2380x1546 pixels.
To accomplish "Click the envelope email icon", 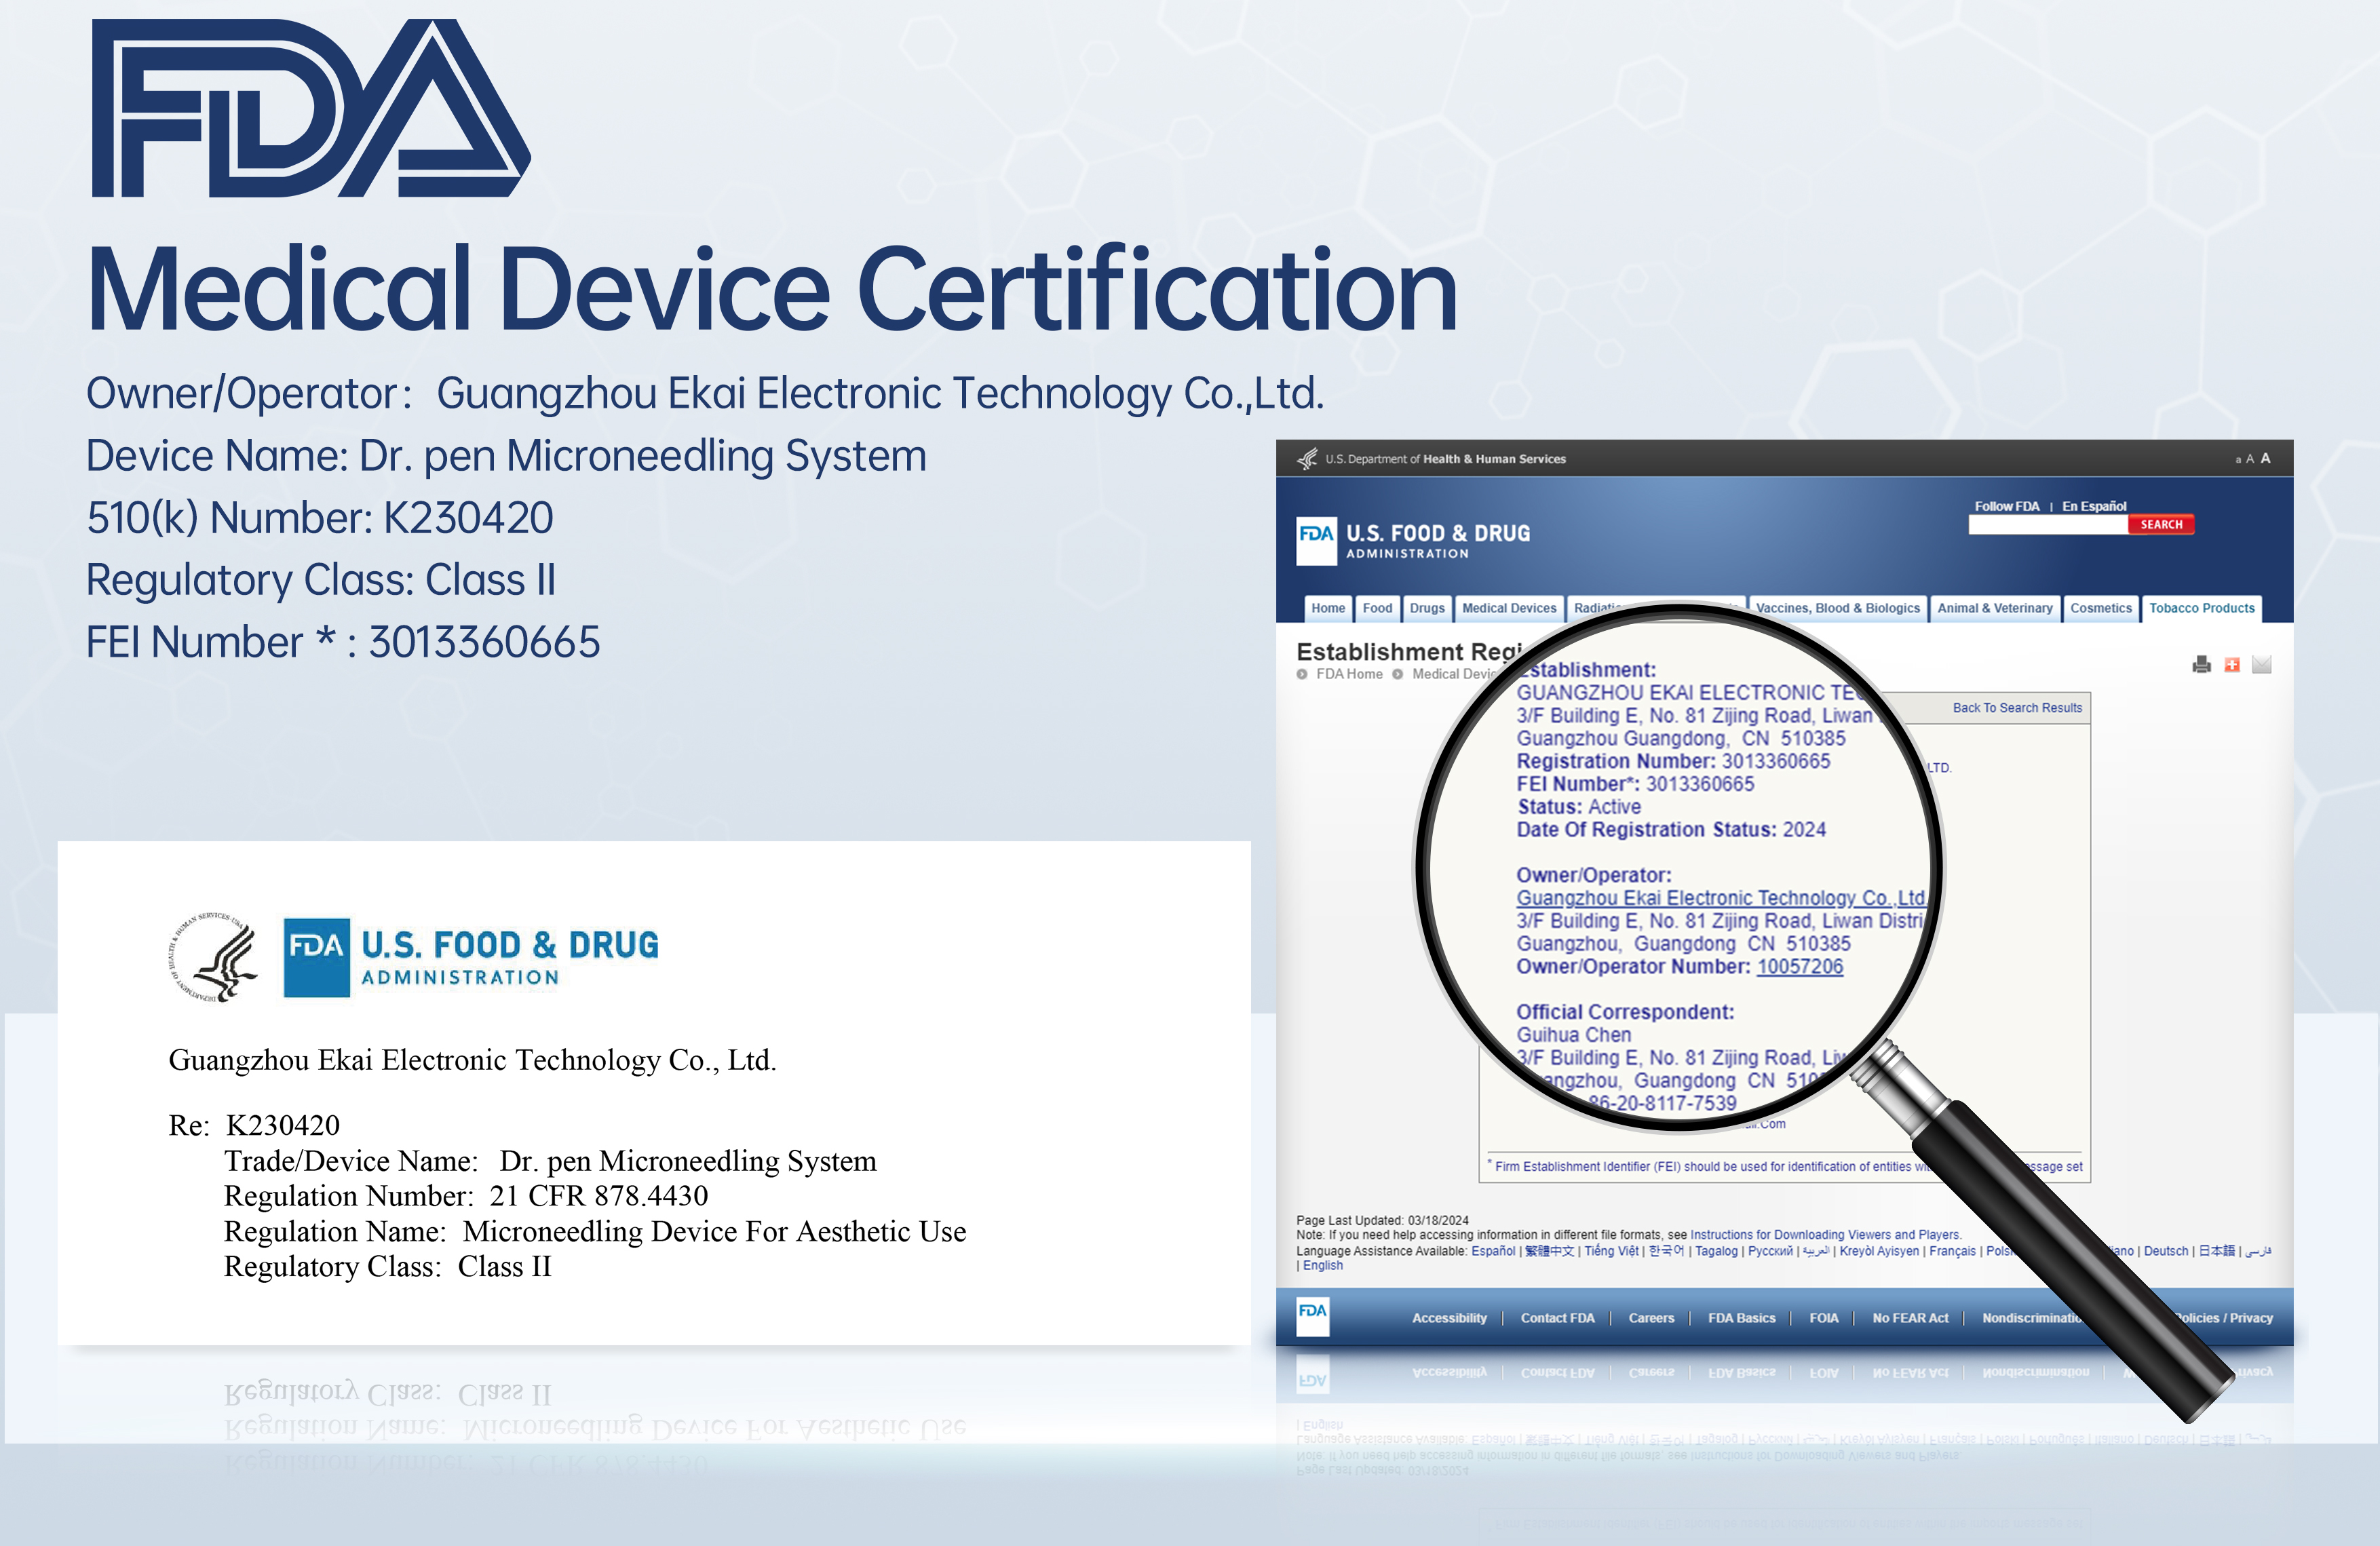I will pyautogui.click(x=2262, y=664).
